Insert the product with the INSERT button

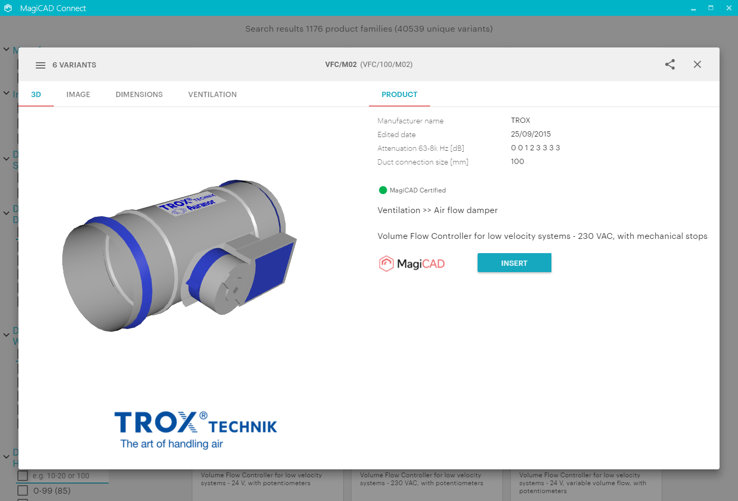pyautogui.click(x=514, y=263)
